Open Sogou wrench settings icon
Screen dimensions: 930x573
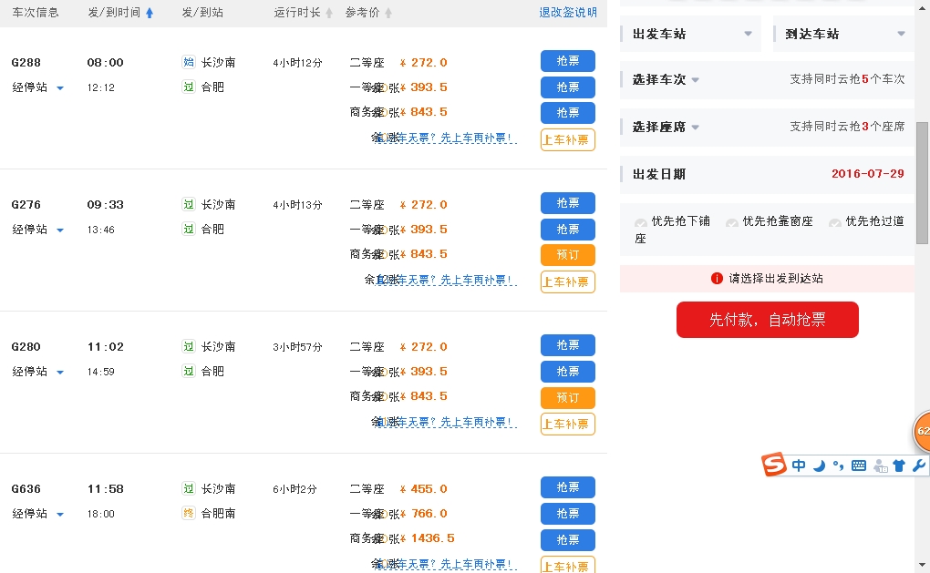pos(918,466)
